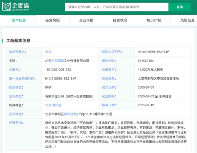Click the 名称 row label
Screen dimensions: 197x153
point(13,61)
